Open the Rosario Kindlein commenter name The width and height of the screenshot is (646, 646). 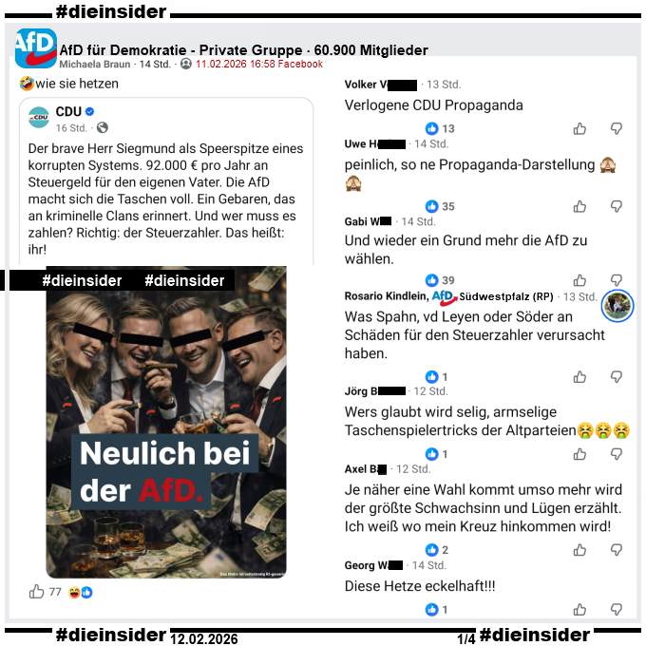pos(386,296)
